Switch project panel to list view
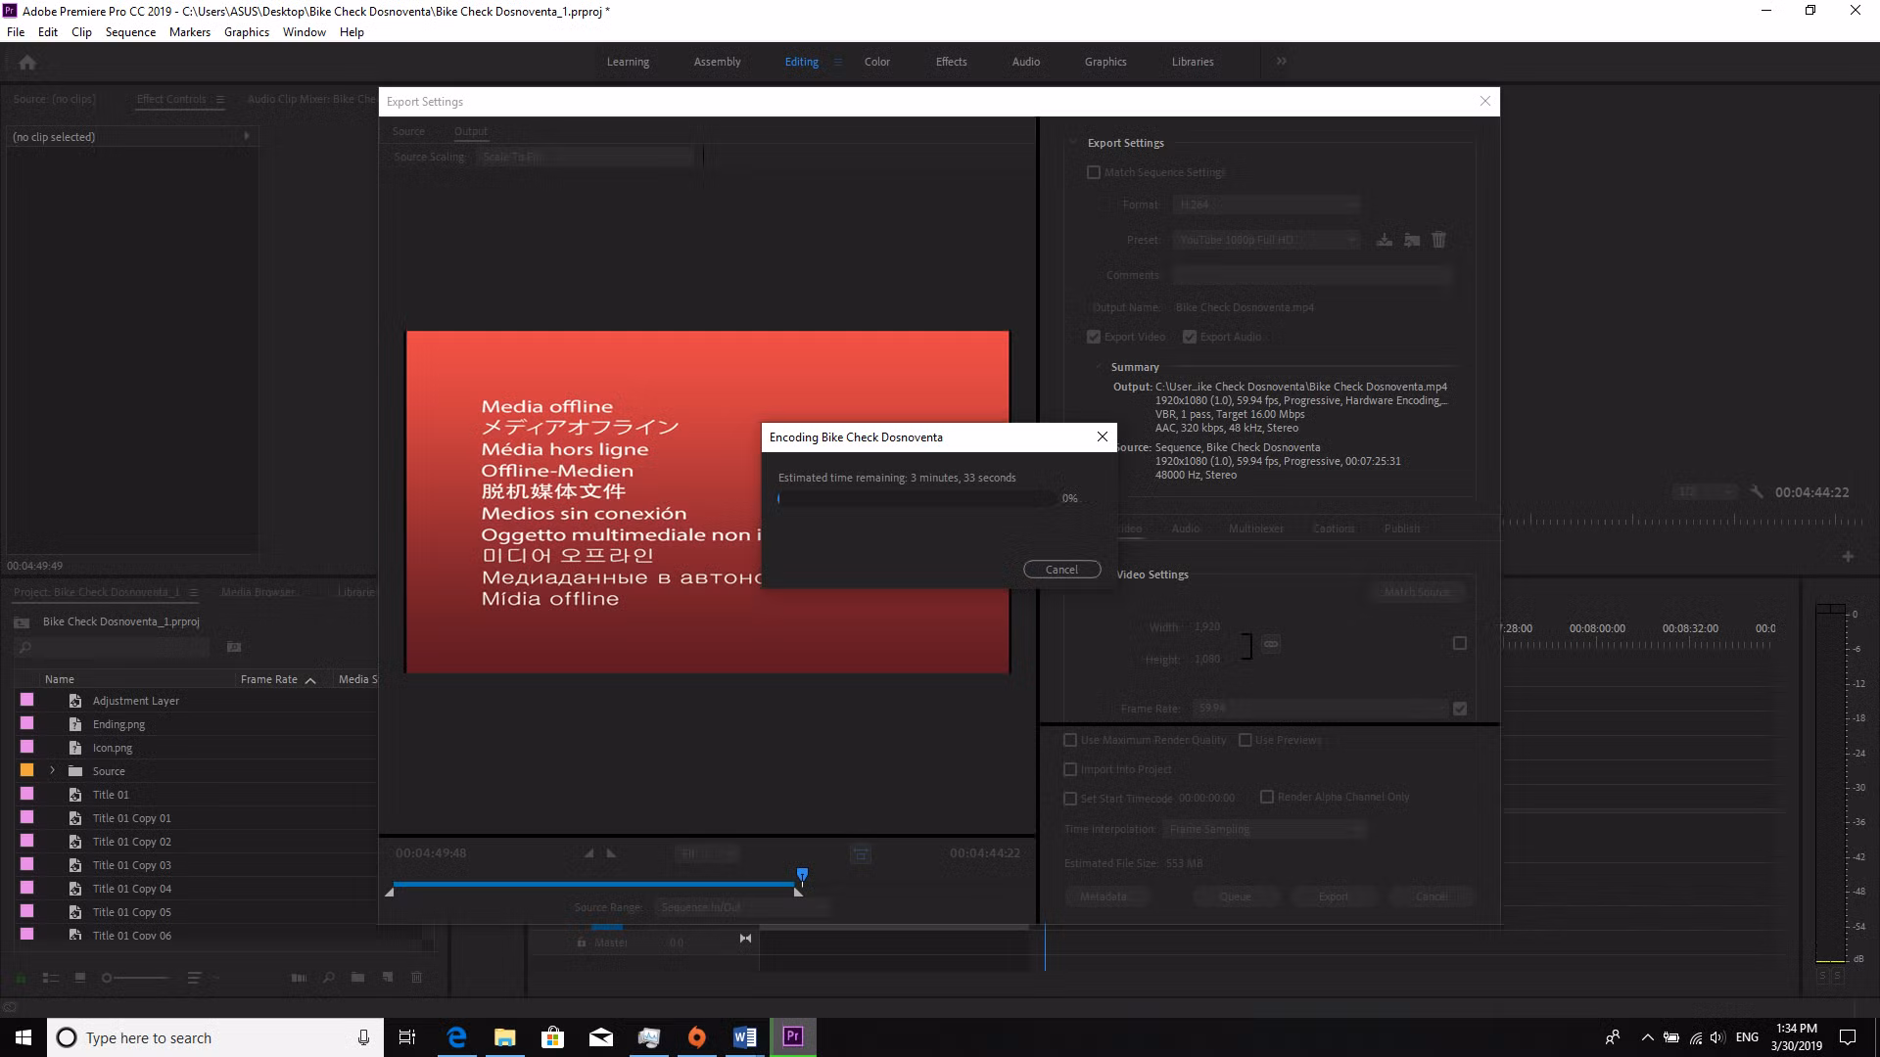1880x1057 pixels. pos(51,978)
